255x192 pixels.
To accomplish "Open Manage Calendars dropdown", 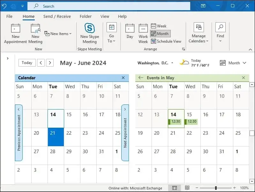I will tap(199, 32).
